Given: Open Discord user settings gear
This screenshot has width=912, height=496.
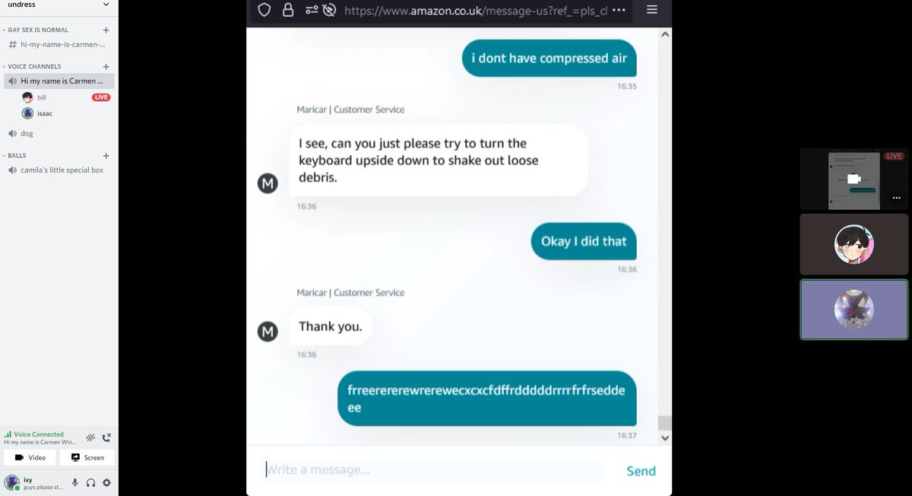Looking at the screenshot, I should pyautogui.click(x=106, y=482).
